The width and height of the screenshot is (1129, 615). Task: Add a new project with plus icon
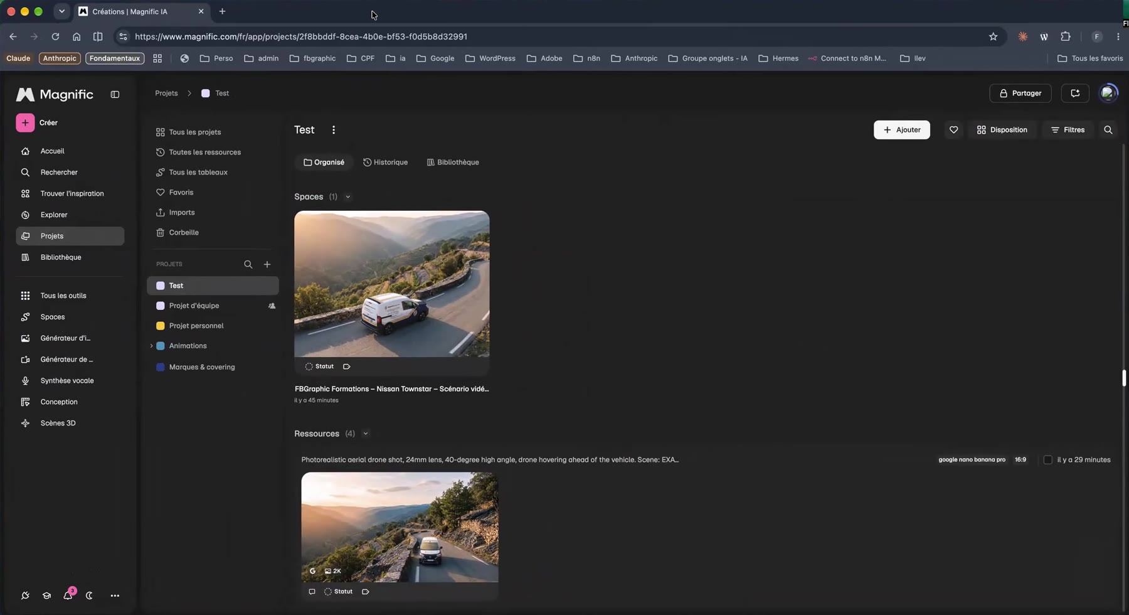coord(267,264)
